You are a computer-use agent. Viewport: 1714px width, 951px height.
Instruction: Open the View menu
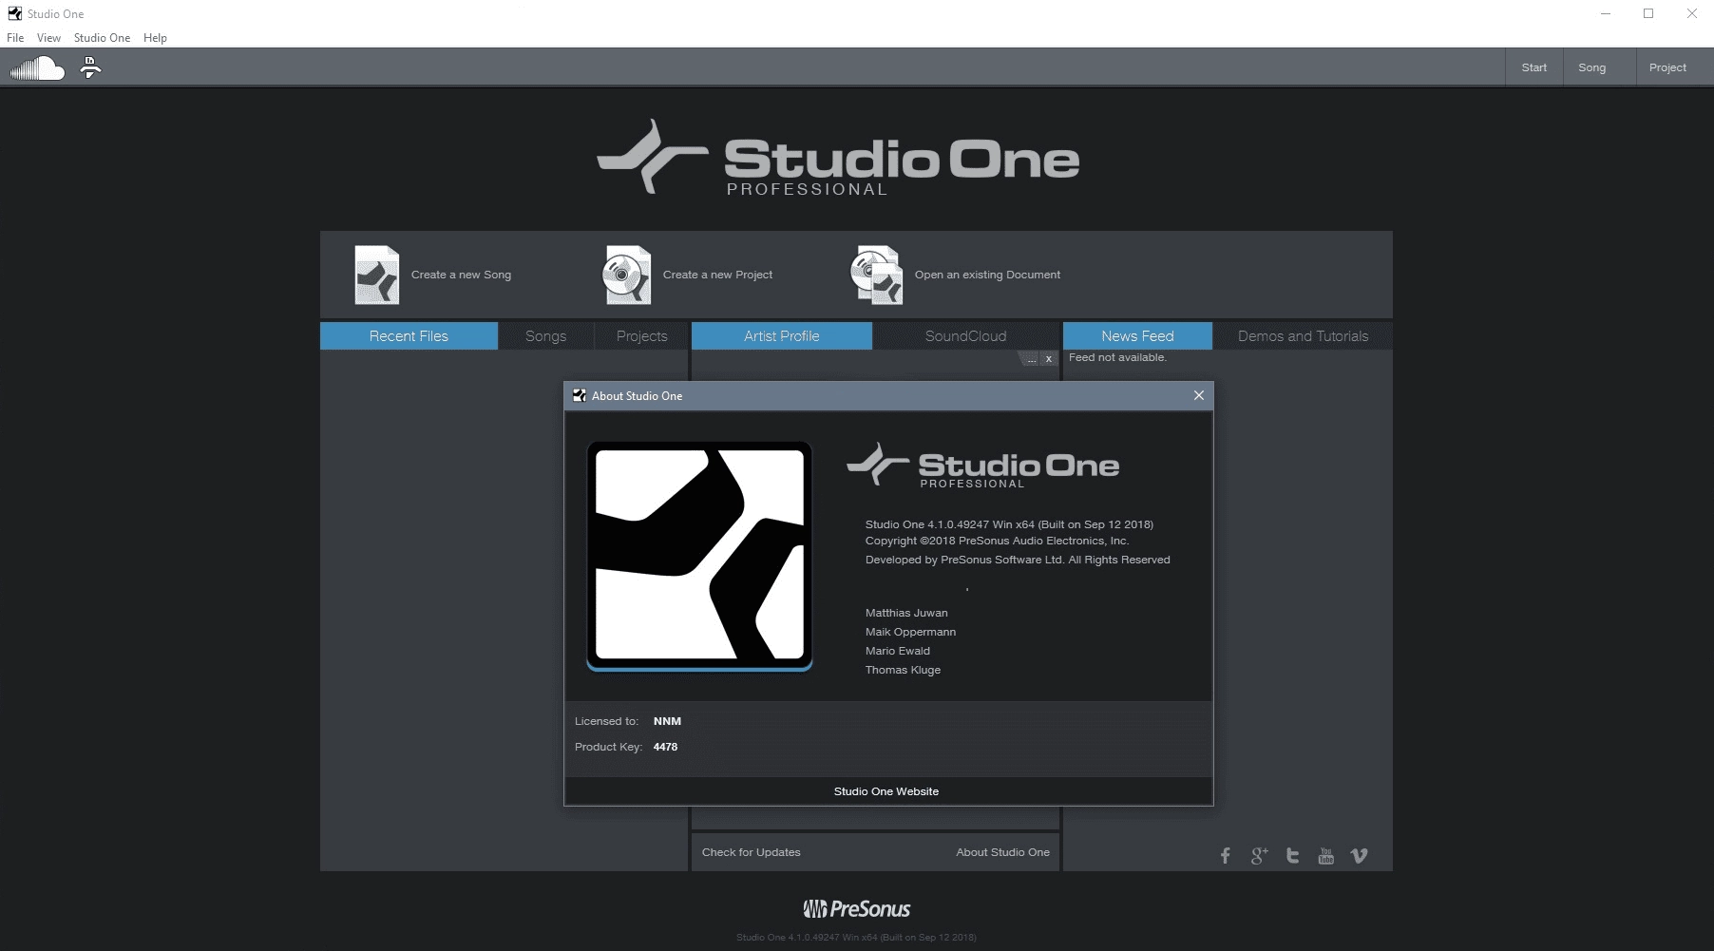[48, 38]
